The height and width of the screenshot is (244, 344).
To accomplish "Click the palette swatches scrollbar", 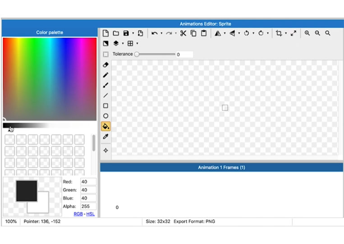I will click(x=94, y=143).
